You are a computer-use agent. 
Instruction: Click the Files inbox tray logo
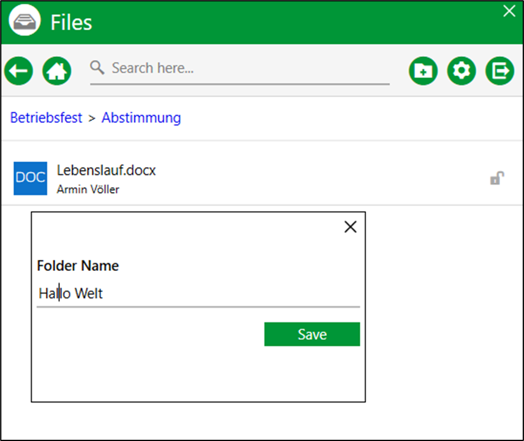point(24,21)
